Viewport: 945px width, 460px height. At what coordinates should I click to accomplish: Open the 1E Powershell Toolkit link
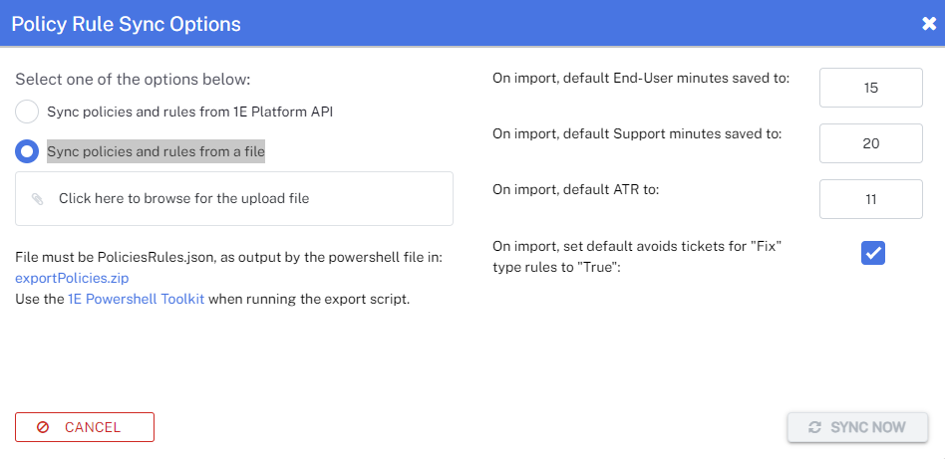click(x=136, y=299)
